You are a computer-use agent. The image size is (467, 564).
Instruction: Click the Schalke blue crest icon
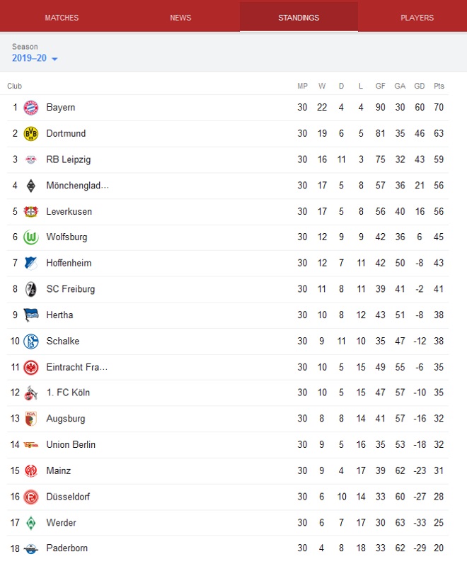click(30, 342)
